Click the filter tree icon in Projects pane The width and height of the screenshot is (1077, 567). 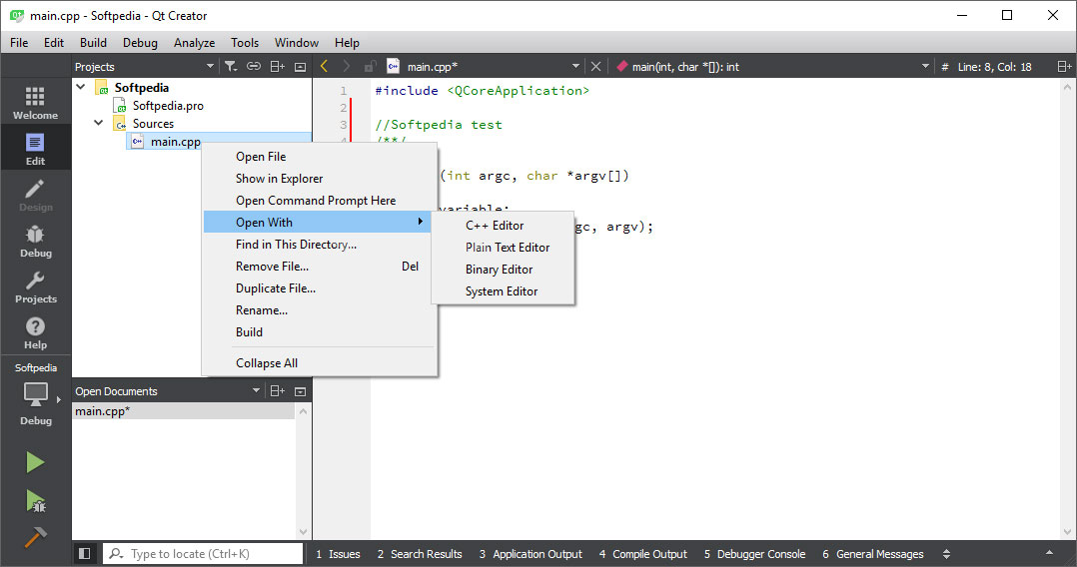pyautogui.click(x=230, y=67)
